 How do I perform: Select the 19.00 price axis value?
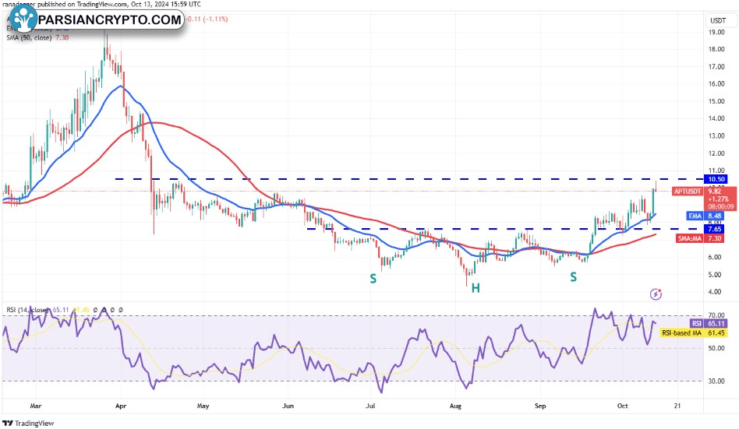coord(716,32)
